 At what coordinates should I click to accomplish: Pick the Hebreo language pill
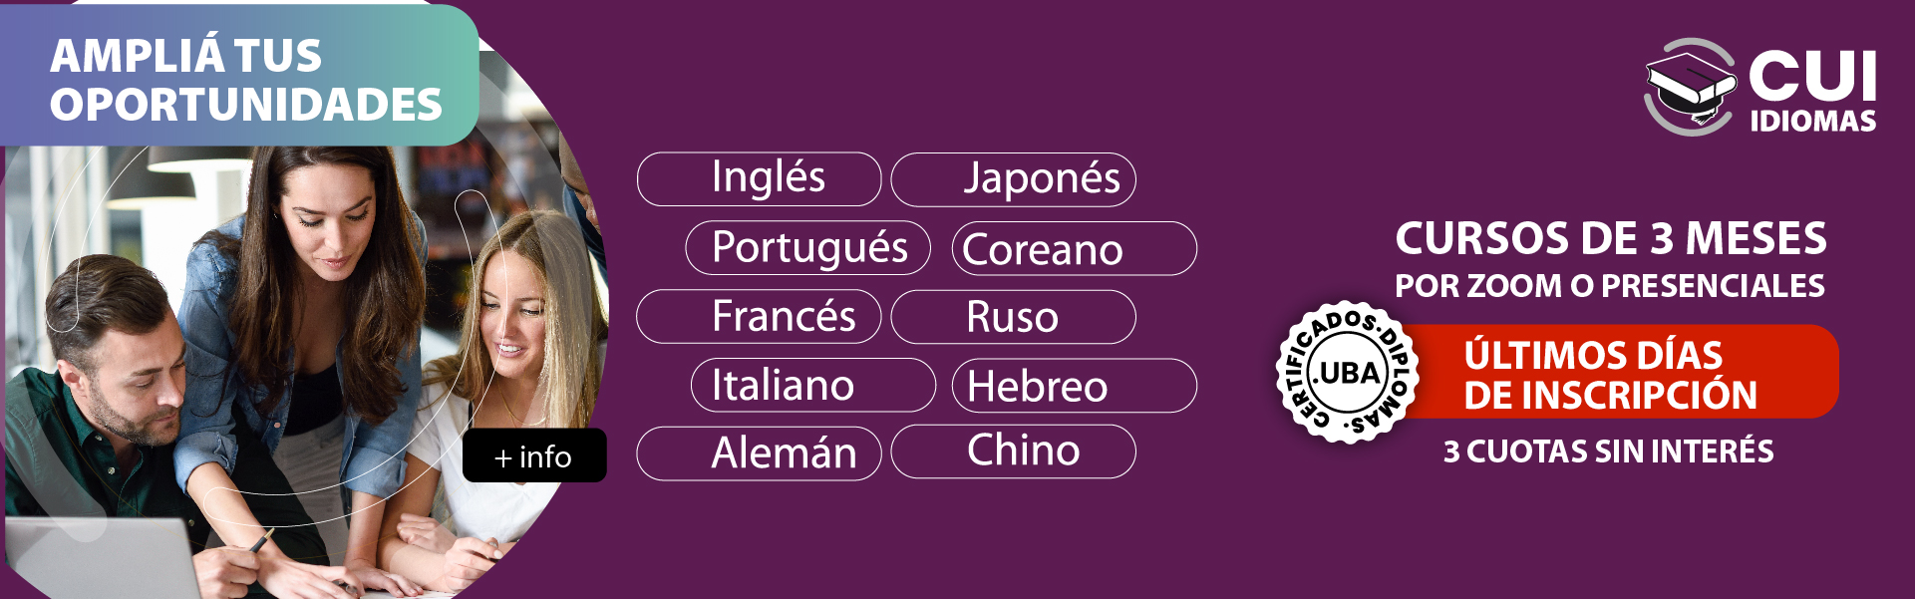(x=1075, y=386)
